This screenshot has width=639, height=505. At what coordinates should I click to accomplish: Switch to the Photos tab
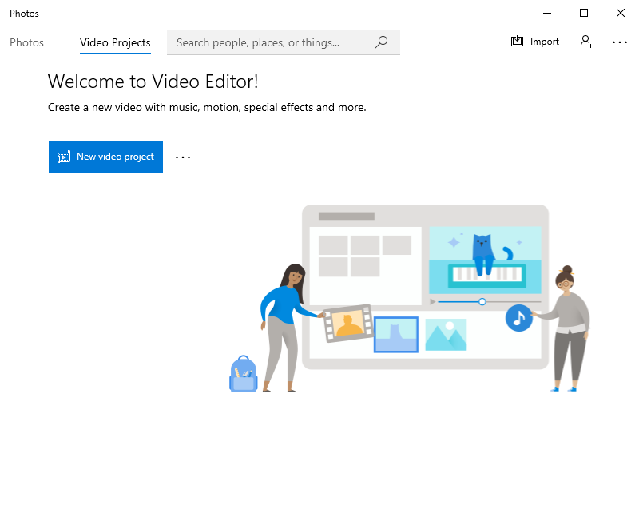coord(26,42)
